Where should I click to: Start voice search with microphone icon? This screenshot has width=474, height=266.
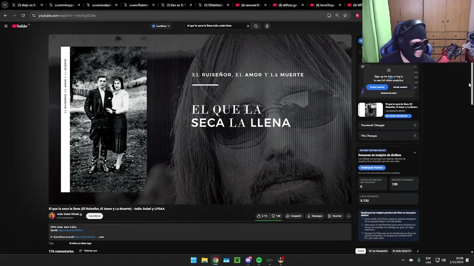267,26
